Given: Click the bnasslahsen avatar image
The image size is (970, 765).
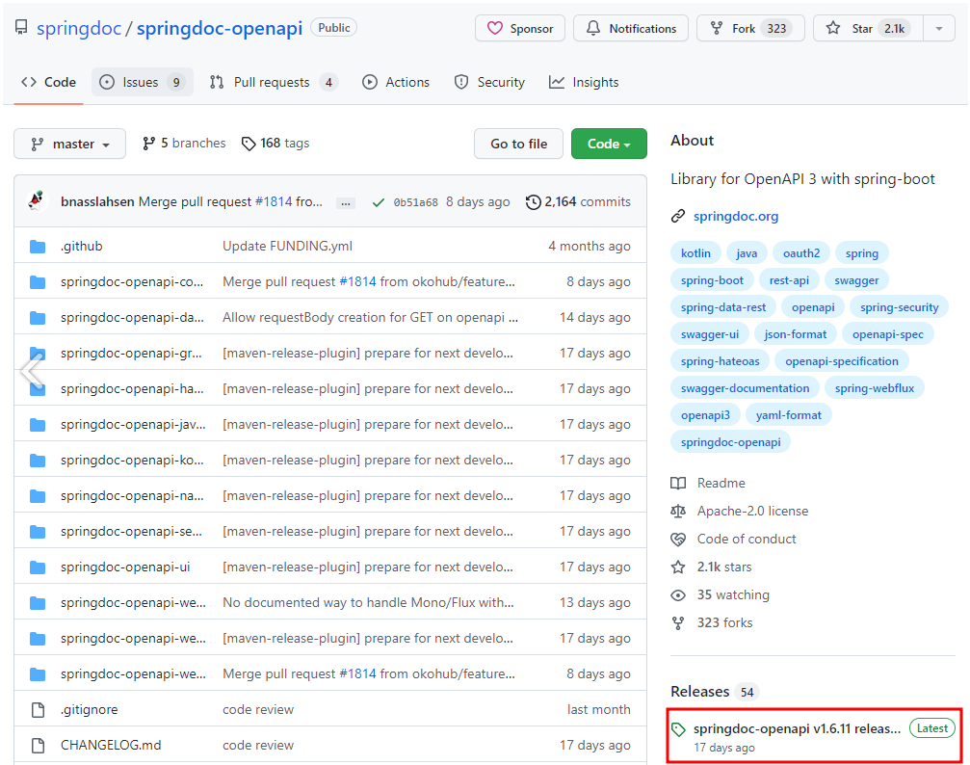Looking at the screenshot, I should 38,201.
